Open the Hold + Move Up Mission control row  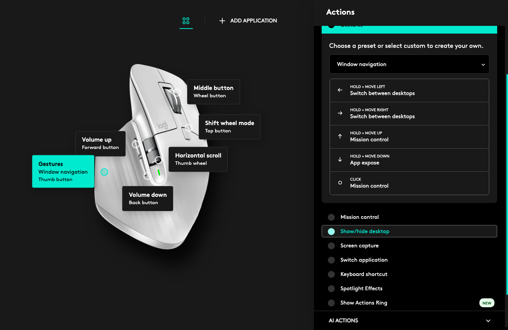[409, 137]
